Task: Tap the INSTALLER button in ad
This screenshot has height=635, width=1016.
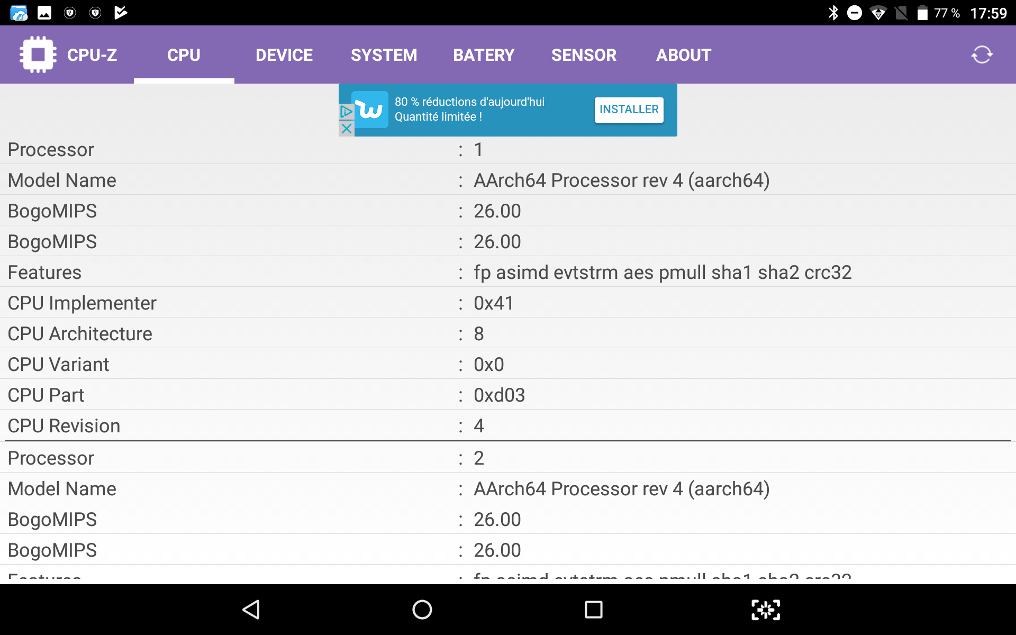Action: [629, 110]
